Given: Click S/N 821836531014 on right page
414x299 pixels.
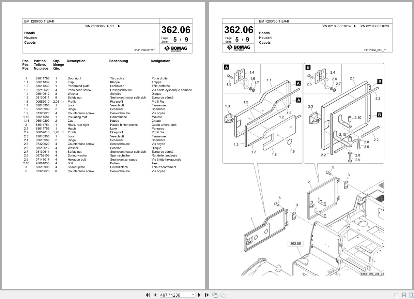Looking at the screenshot, I should click(x=336, y=26).
